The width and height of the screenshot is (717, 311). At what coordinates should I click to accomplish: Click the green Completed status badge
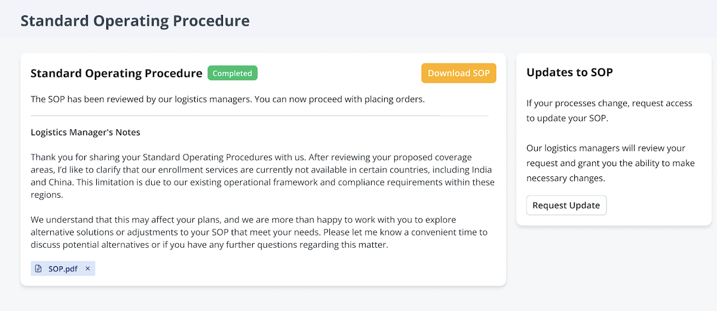[232, 73]
